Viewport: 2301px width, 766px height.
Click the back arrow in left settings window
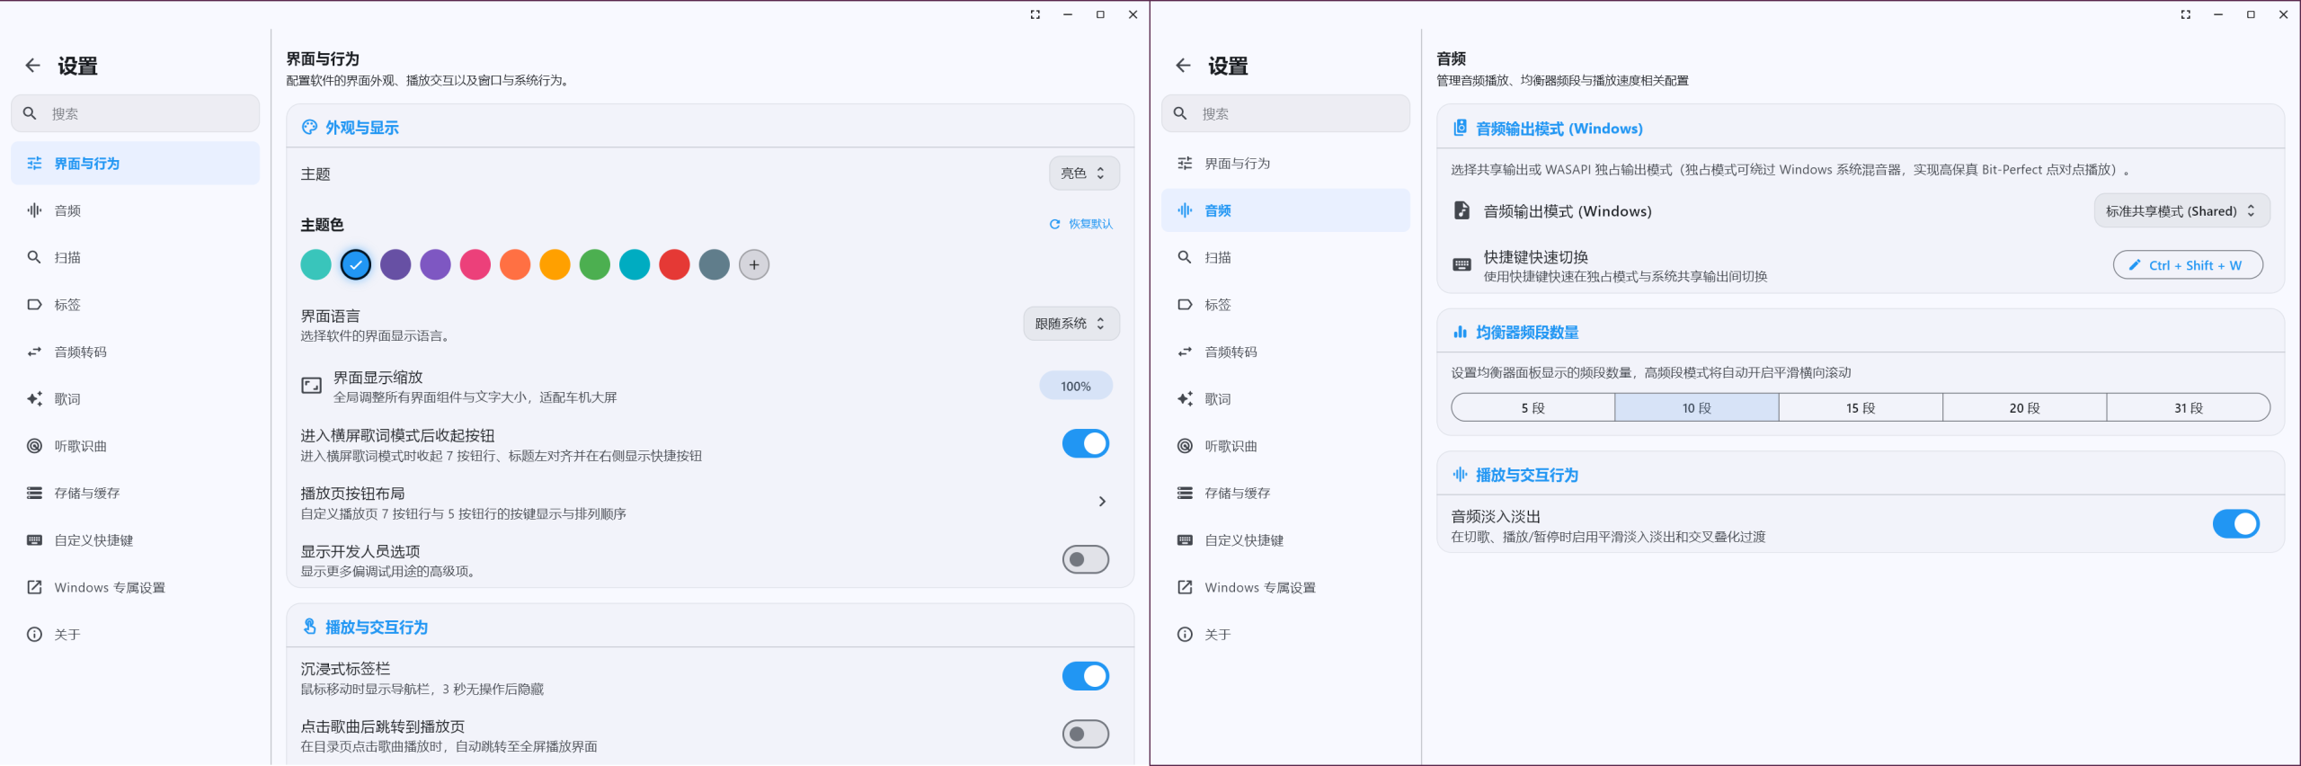(33, 66)
